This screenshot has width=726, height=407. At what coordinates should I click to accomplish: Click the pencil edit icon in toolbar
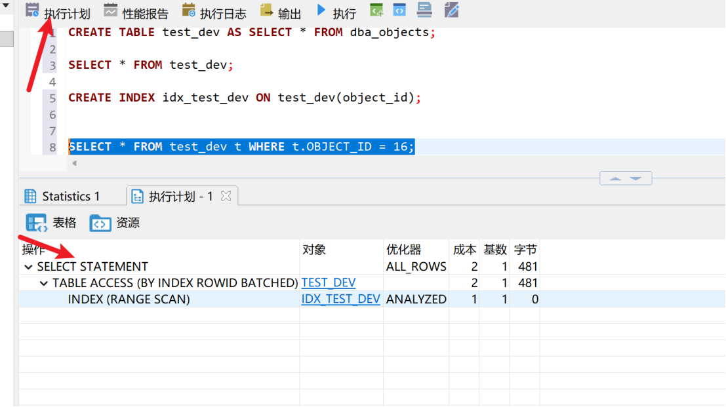click(x=451, y=10)
